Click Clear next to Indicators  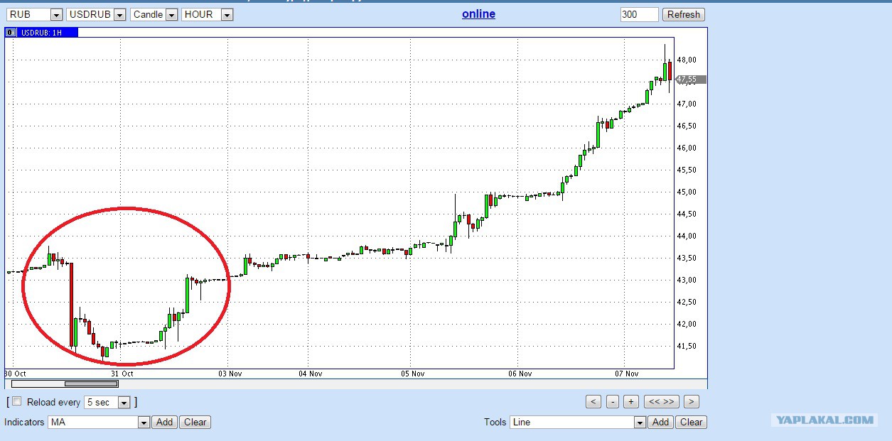[195, 422]
